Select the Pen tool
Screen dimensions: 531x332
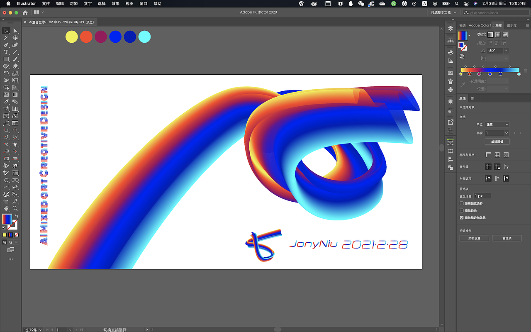tap(6, 45)
